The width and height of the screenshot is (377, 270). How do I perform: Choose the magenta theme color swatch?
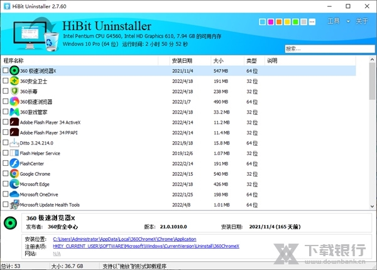point(270,22)
